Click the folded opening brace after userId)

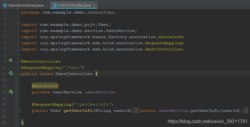(136, 111)
